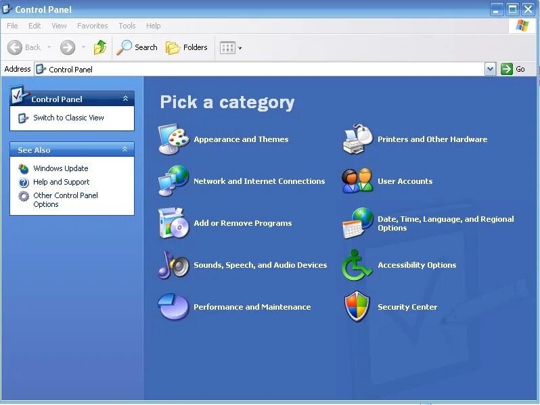Select Add or Remove Programs text link
This screenshot has width=540, height=405.
243,223
